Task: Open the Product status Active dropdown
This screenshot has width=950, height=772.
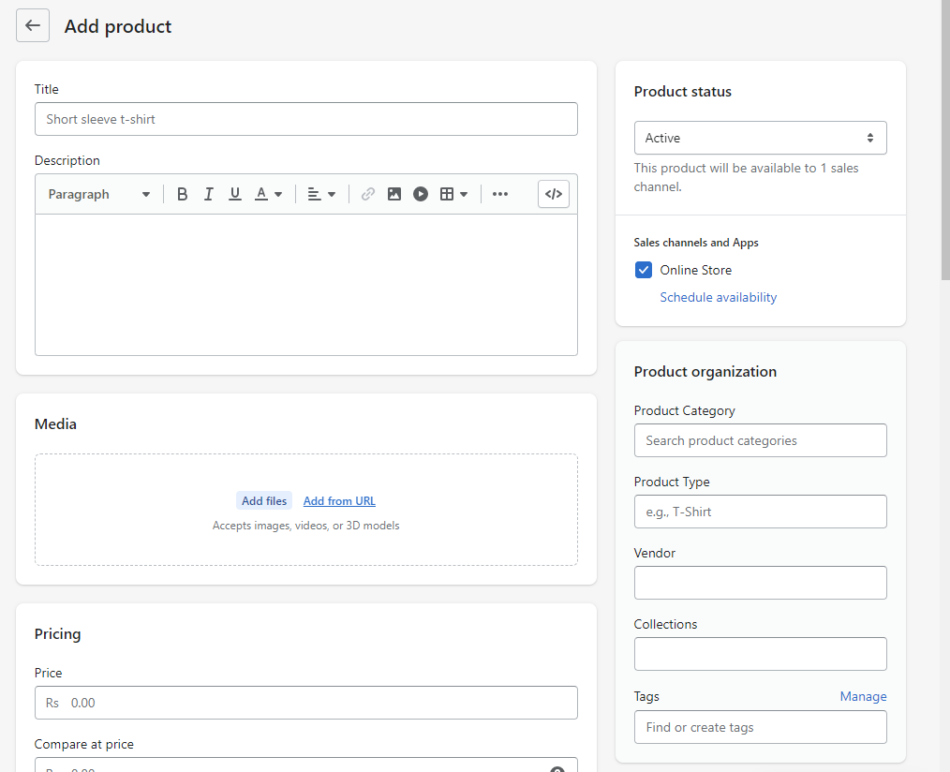Action: pos(760,138)
